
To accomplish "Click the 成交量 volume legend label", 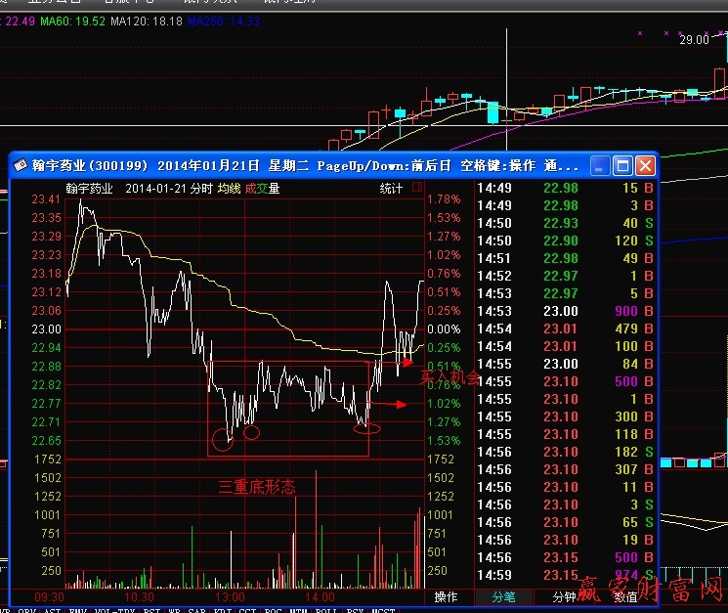I will pos(262,189).
